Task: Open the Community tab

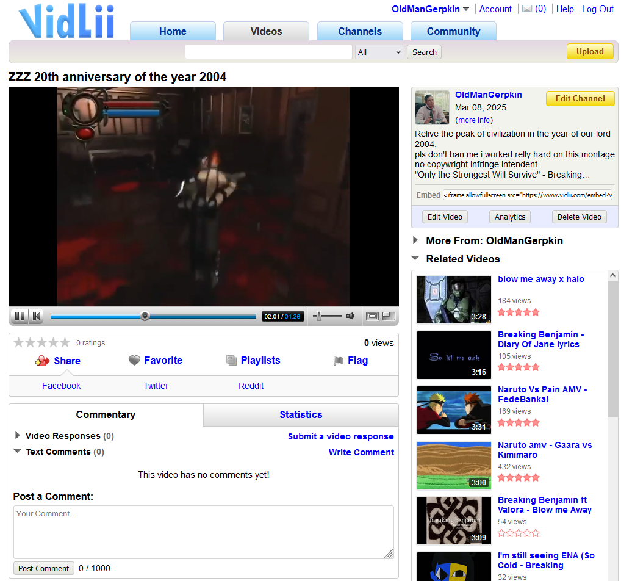Action: point(453,31)
